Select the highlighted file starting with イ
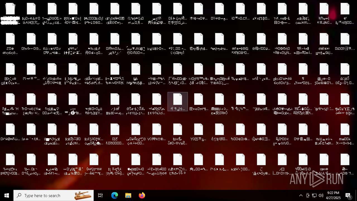The height and width of the screenshot is (201, 357). click(178, 102)
